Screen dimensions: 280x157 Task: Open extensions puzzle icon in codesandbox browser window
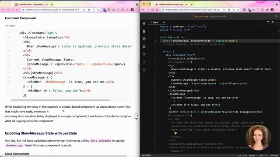[267, 10]
